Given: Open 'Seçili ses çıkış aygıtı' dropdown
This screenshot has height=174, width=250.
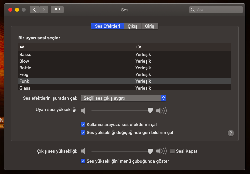Looking at the screenshot, I should coord(123,98).
